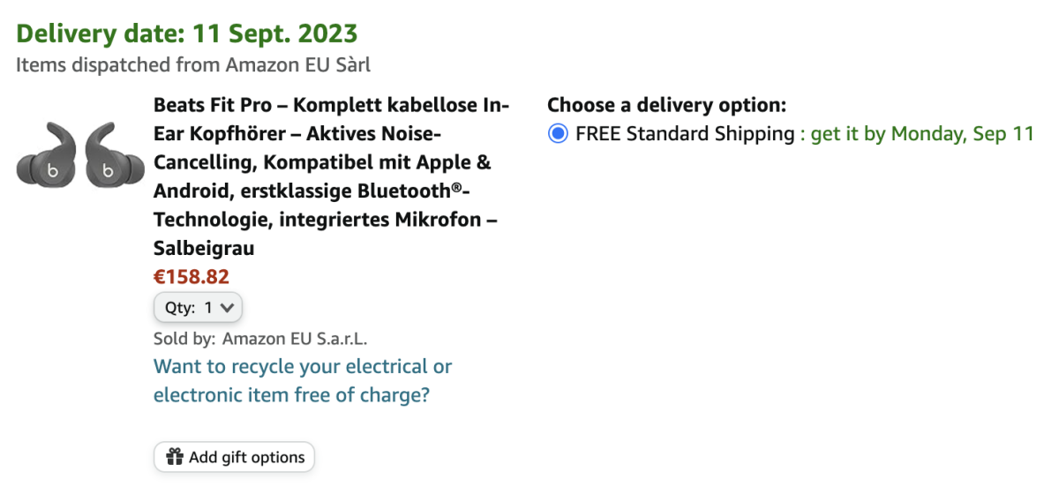Click the gift box icon
The height and width of the screenshot is (487, 1059).
click(175, 457)
